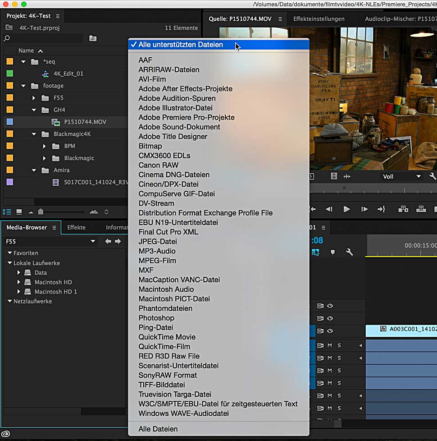This screenshot has width=437, height=441.
Task: Open timeline display settings wrench
Action: click(349, 252)
